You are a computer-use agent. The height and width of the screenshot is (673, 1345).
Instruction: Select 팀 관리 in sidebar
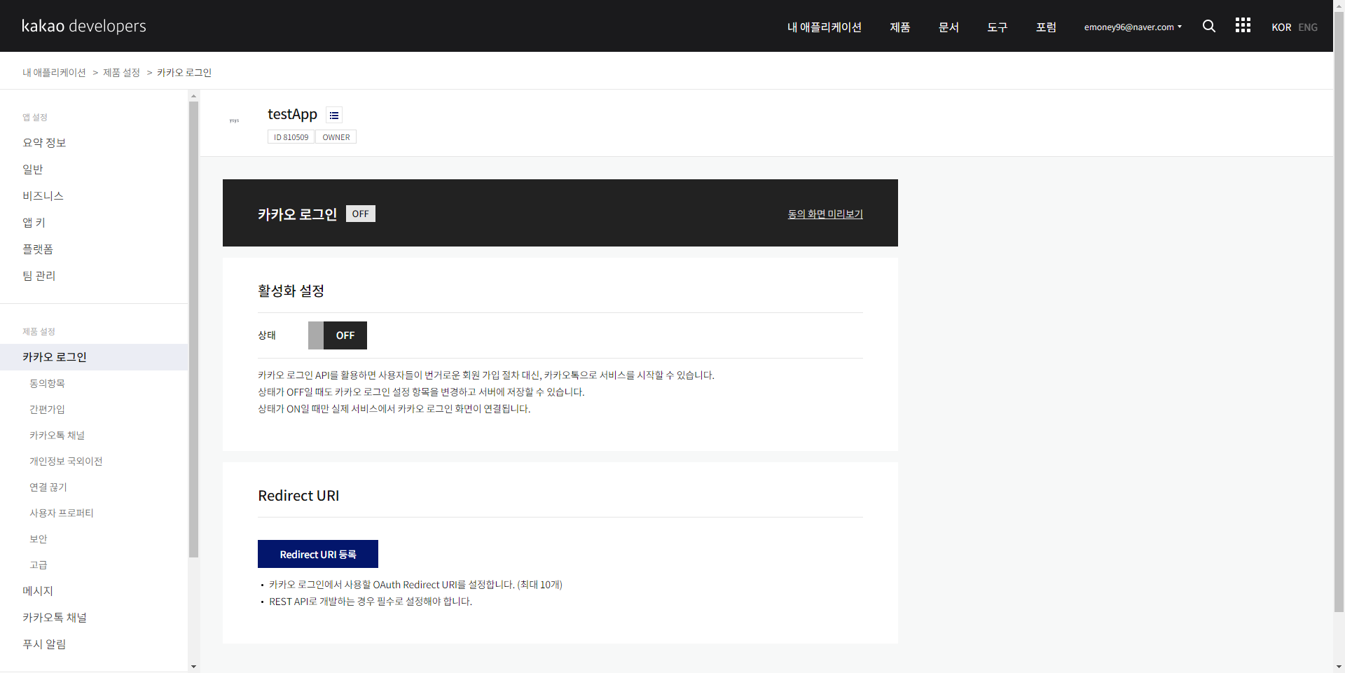pos(39,276)
